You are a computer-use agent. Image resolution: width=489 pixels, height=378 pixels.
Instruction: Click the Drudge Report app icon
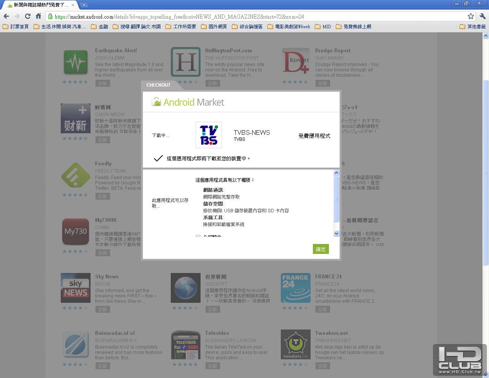tap(296, 62)
